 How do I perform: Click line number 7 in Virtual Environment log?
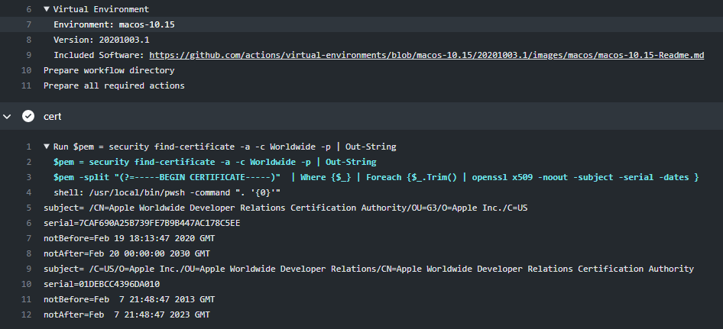click(x=28, y=24)
